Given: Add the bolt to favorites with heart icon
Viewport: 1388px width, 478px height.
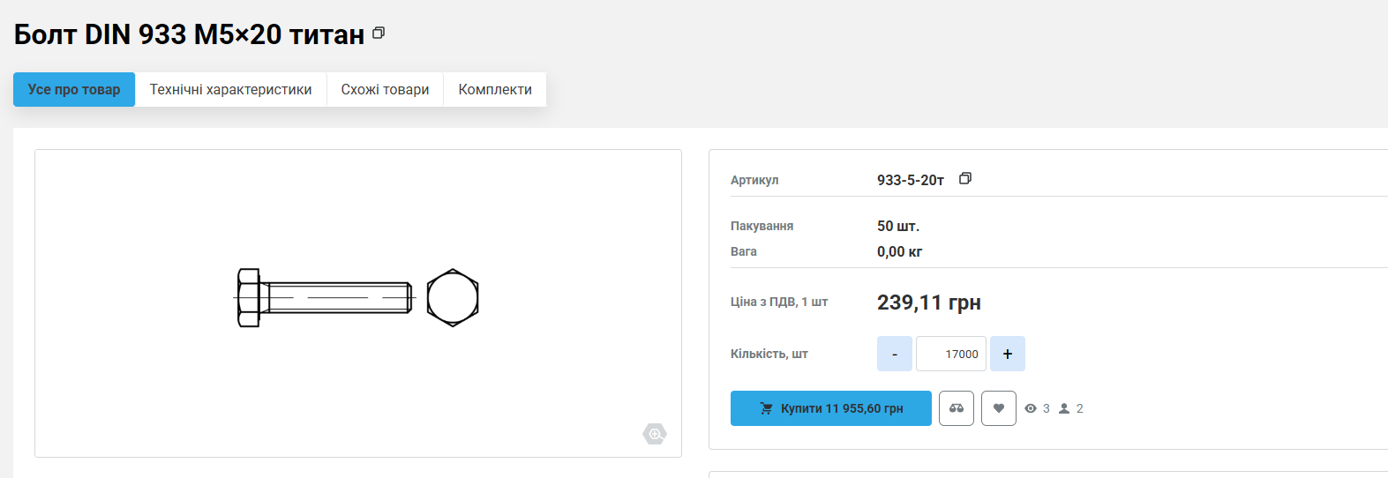Looking at the screenshot, I should [999, 408].
